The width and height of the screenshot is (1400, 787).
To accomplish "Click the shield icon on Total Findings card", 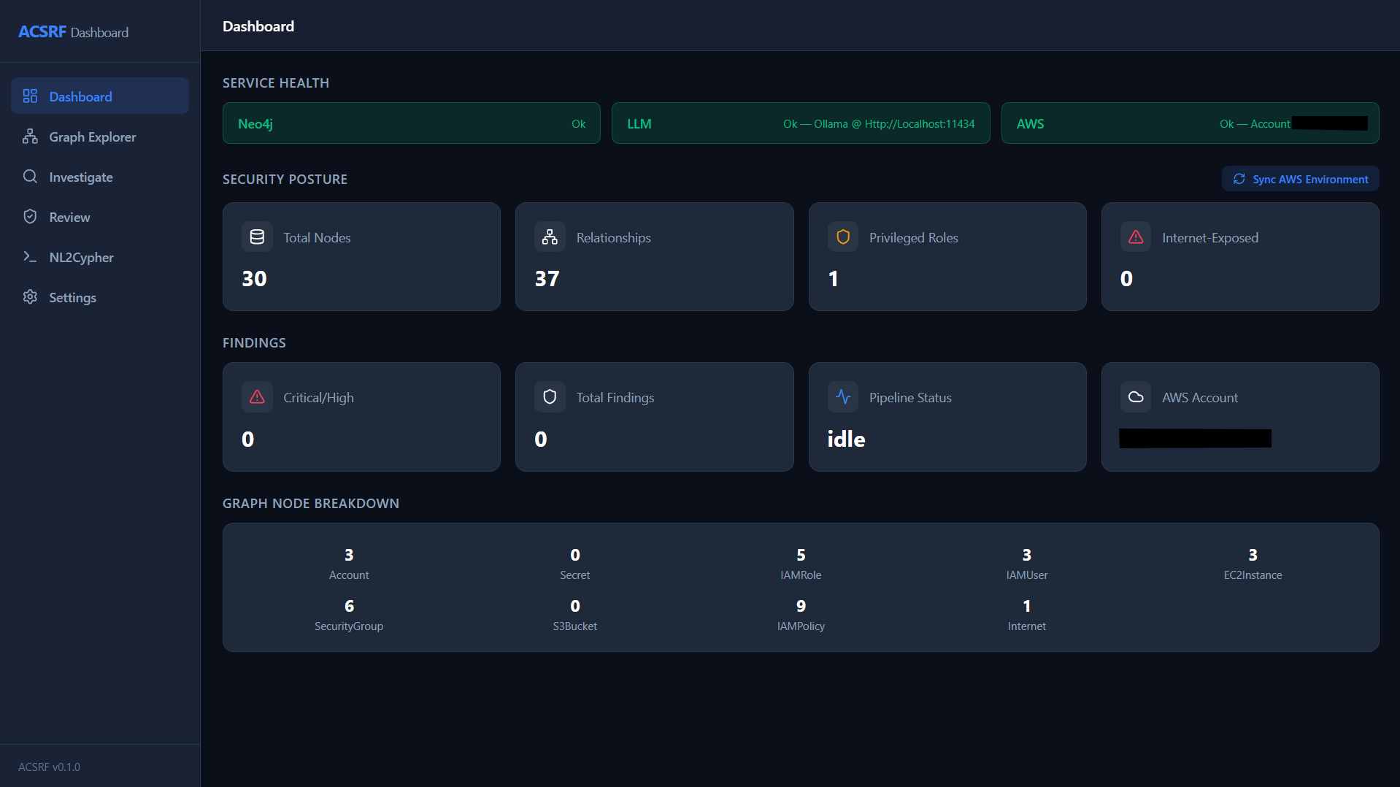I will (x=550, y=397).
